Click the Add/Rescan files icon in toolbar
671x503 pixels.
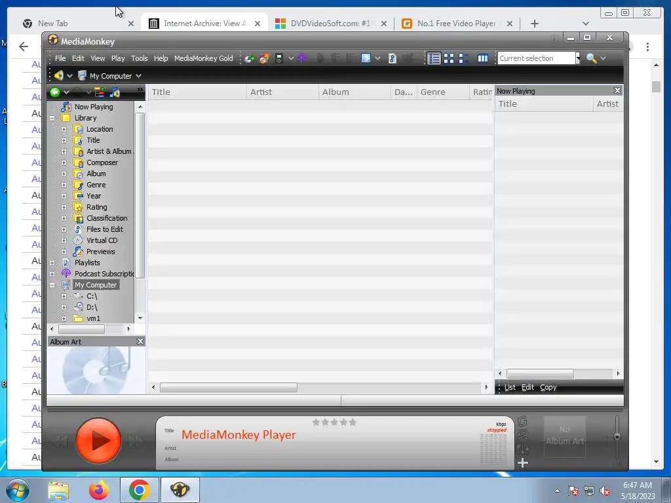coord(250,58)
